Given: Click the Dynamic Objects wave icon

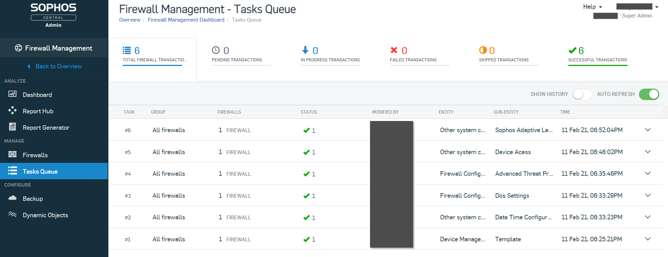Looking at the screenshot, I should pos(12,214).
